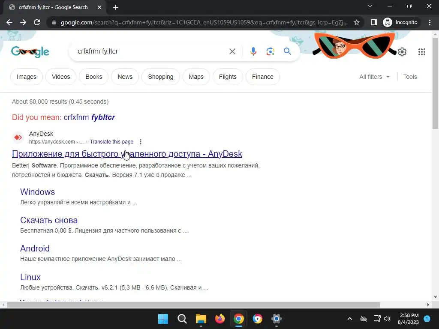Open the tab search chevron

(370, 6)
